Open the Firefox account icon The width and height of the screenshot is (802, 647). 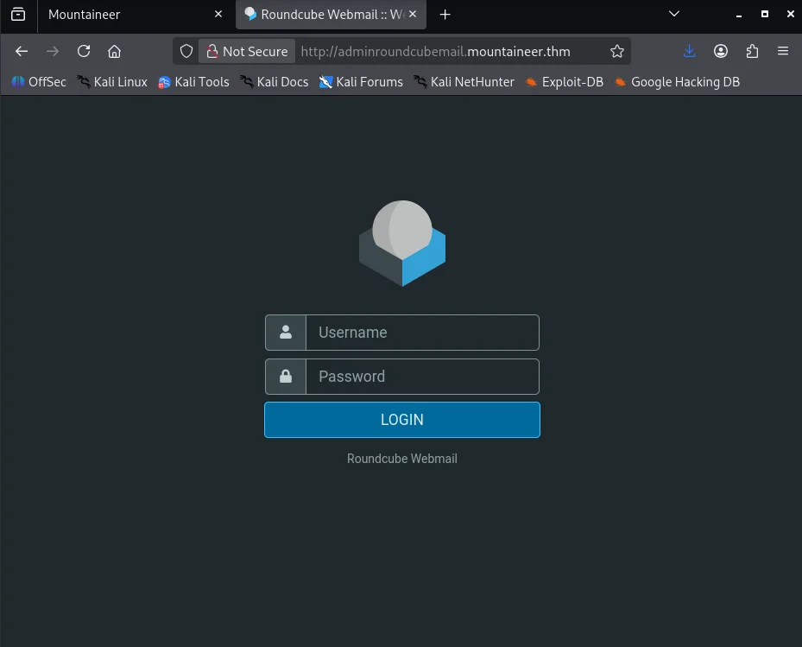pyautogui.click(x=721, y=51)
